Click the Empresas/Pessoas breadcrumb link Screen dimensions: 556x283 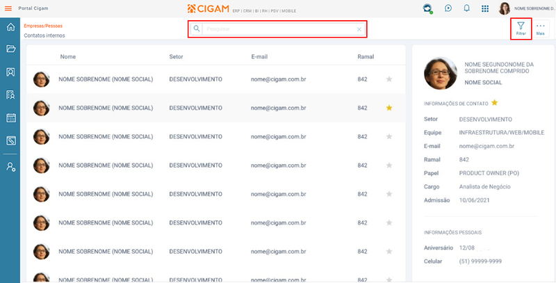[43, 26]
